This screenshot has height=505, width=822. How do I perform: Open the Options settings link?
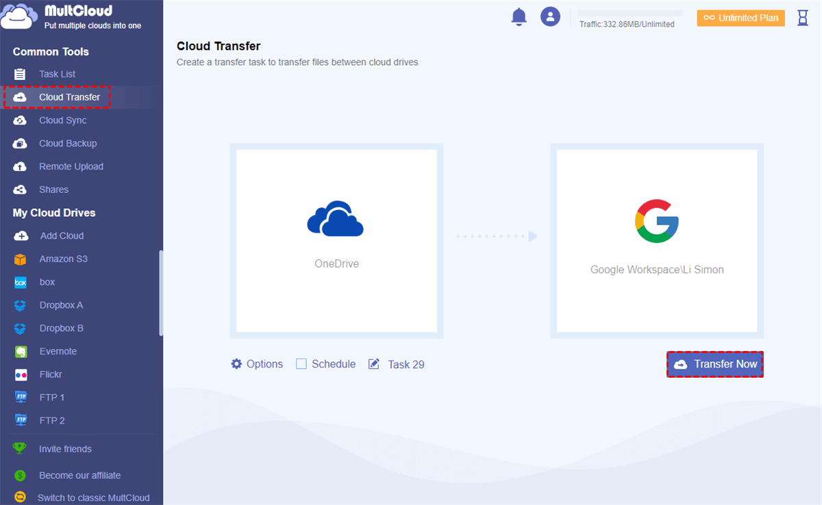[x=264, y=364]
